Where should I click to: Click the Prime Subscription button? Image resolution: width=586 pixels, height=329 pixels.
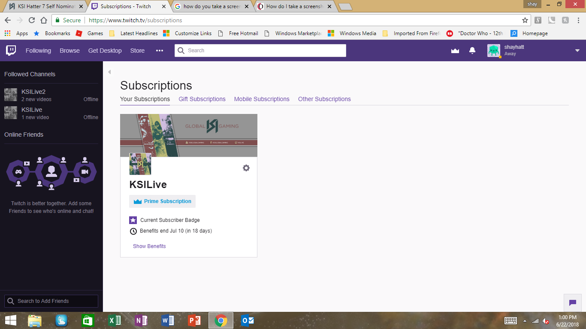tap(162, 201)
